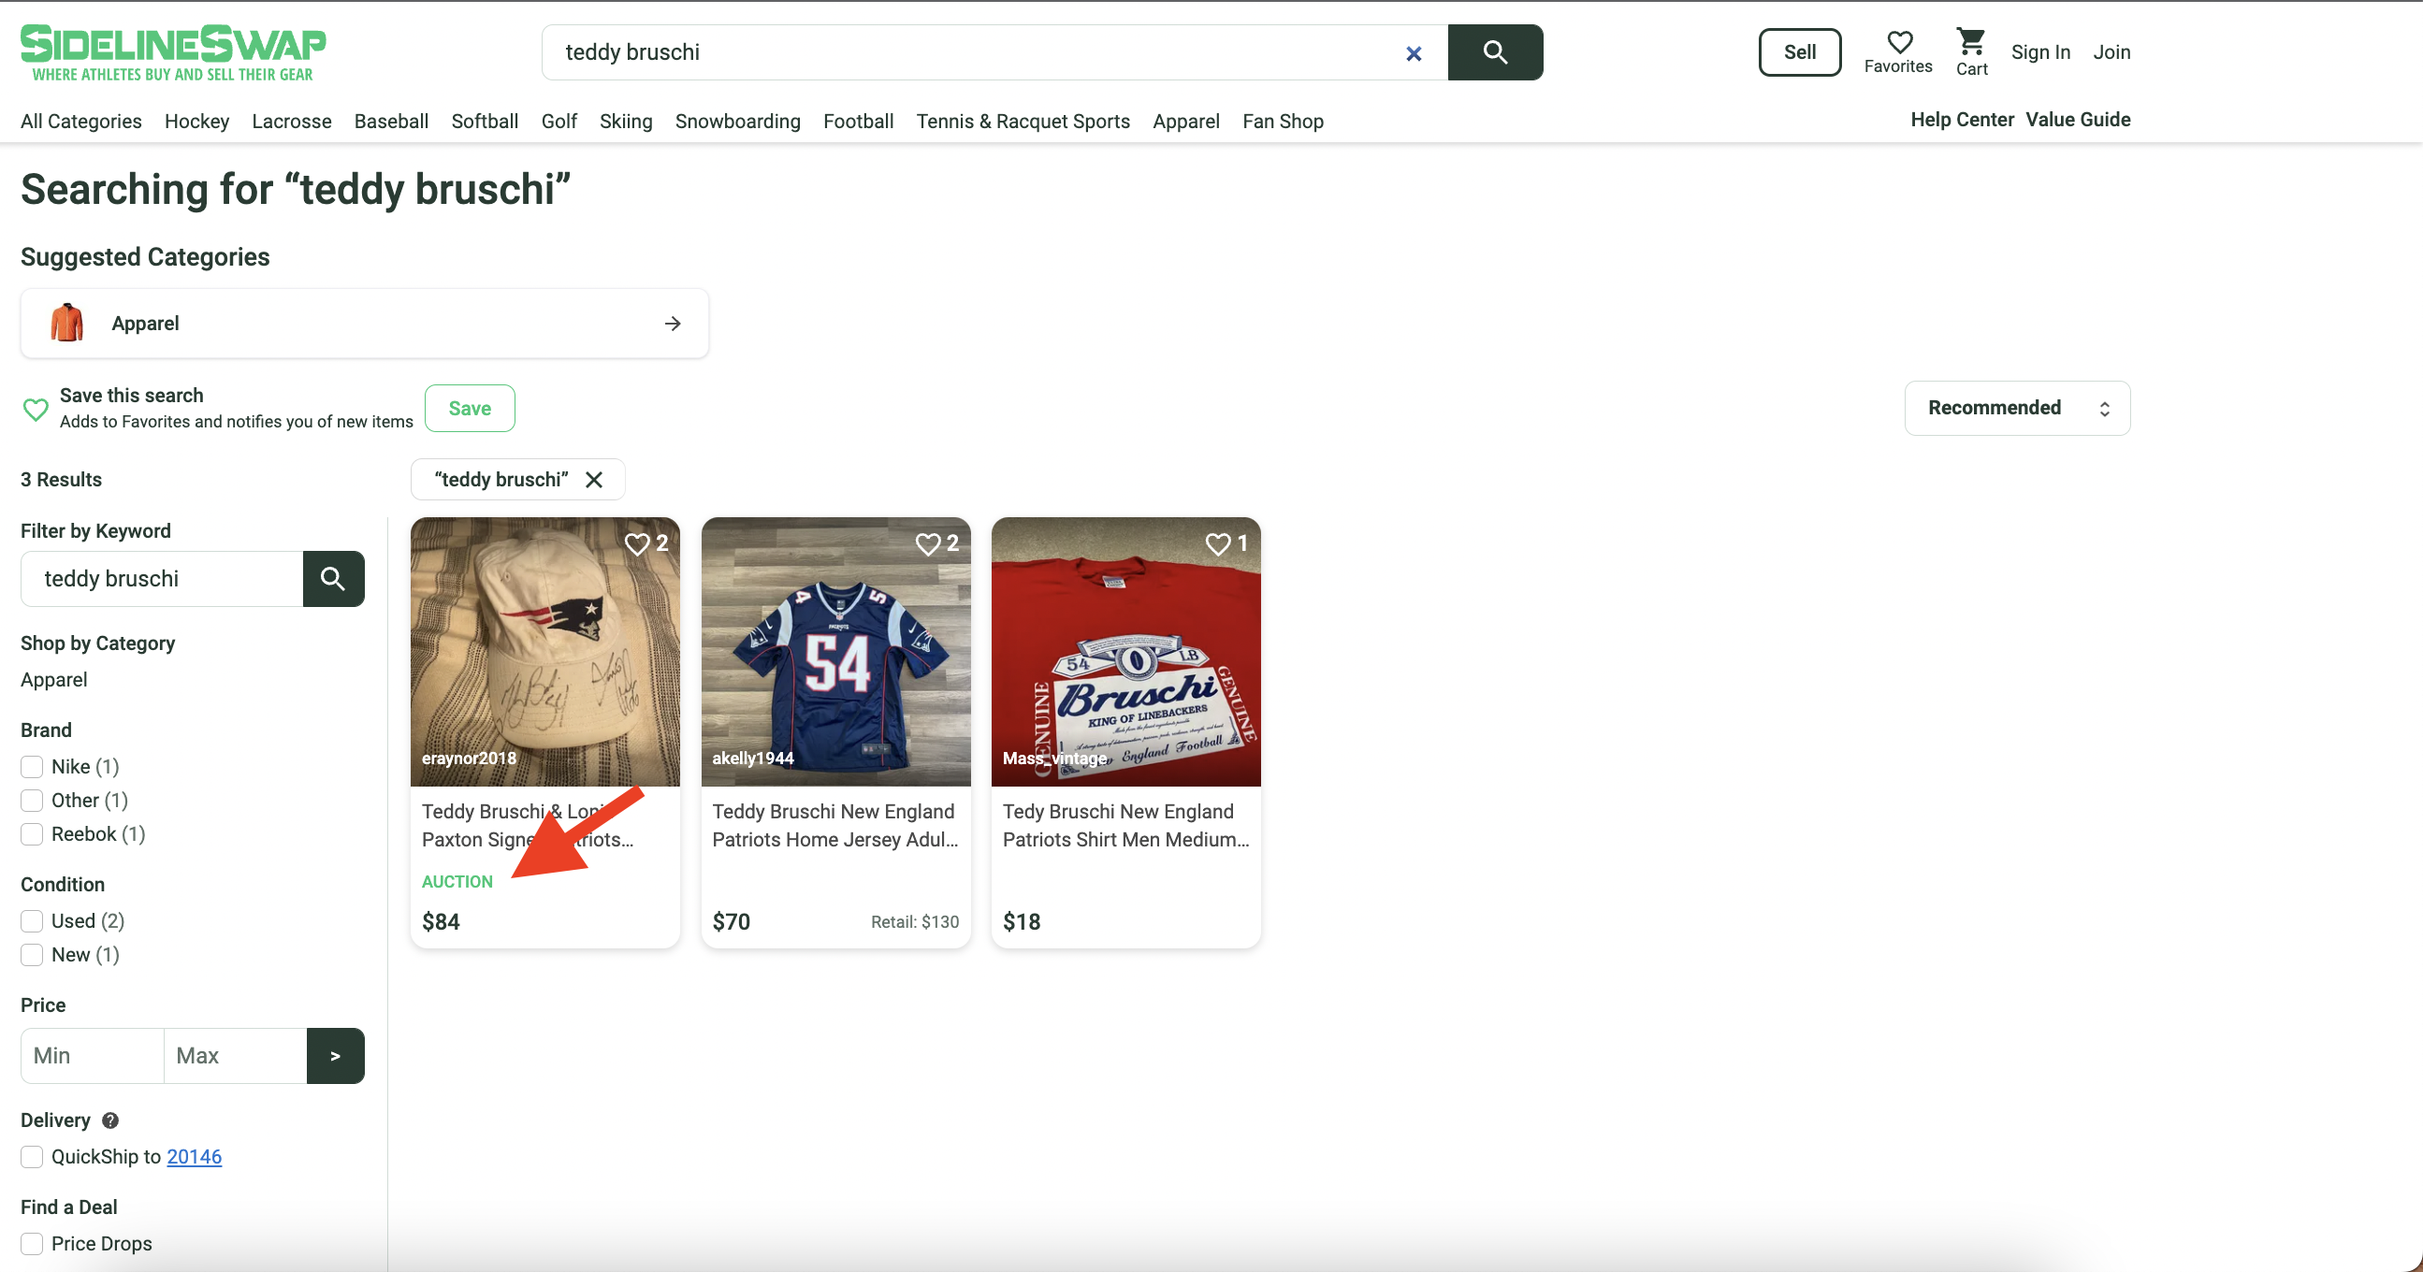Click Tedy Bruschi Shirt Men Medium title
This screenshot has height=1272, width=2423.
click(x=1126, y=826)
